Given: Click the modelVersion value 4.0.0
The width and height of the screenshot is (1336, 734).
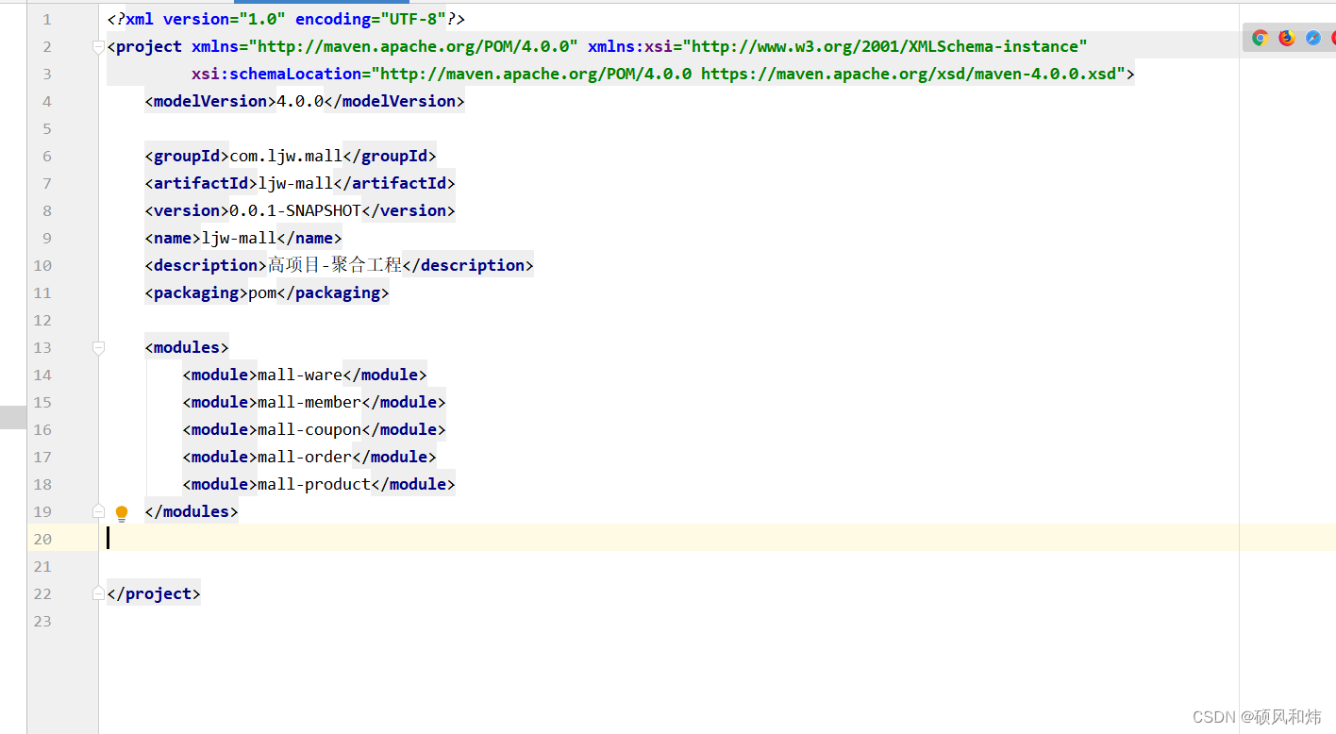Looking at the screenshot, I should click(x=300, y=101).
